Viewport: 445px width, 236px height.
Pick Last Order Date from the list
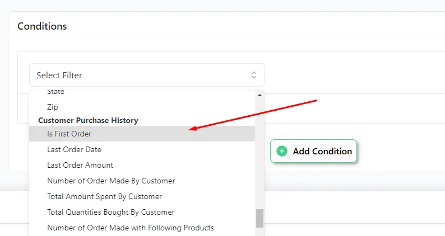tap(74, 149)
